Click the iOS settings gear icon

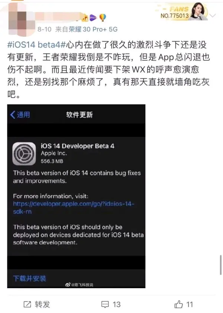coord(24,154)
